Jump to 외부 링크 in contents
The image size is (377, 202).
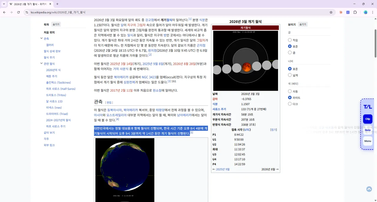click(49, 145)
